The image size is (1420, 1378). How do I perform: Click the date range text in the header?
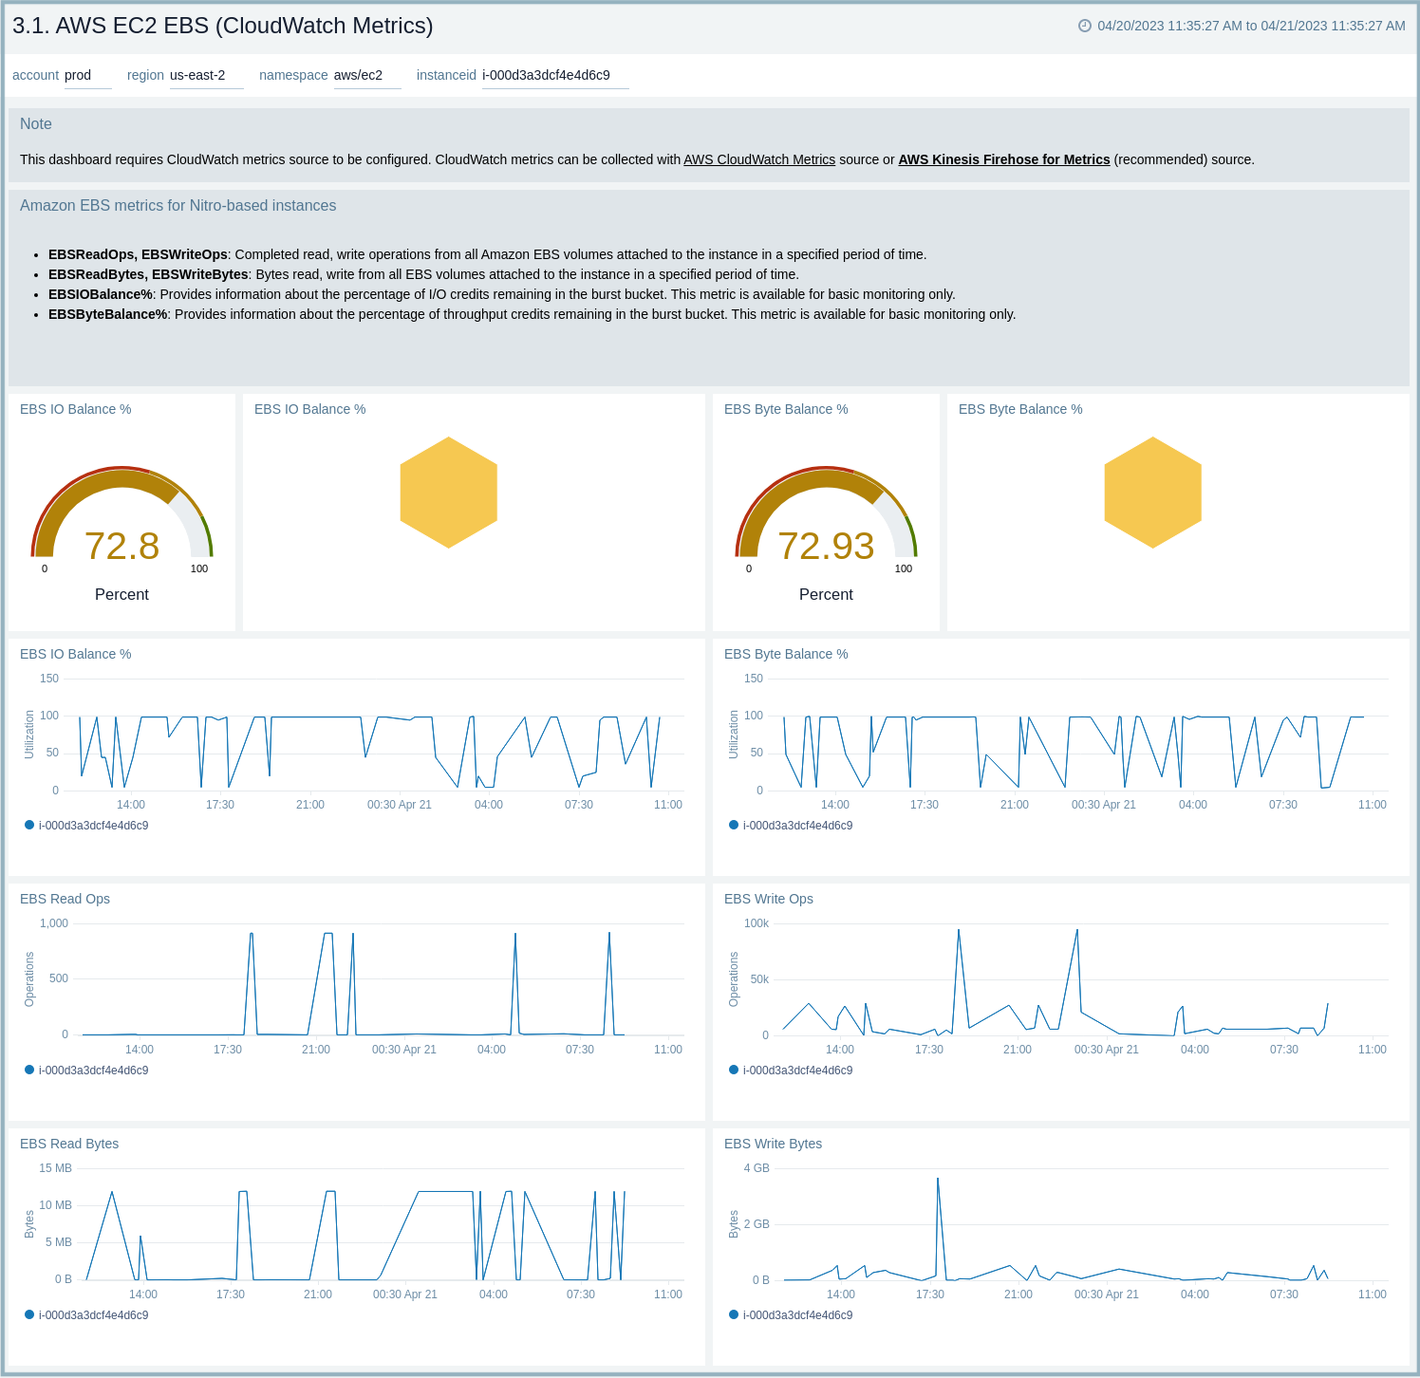[x=1250, y=27]
